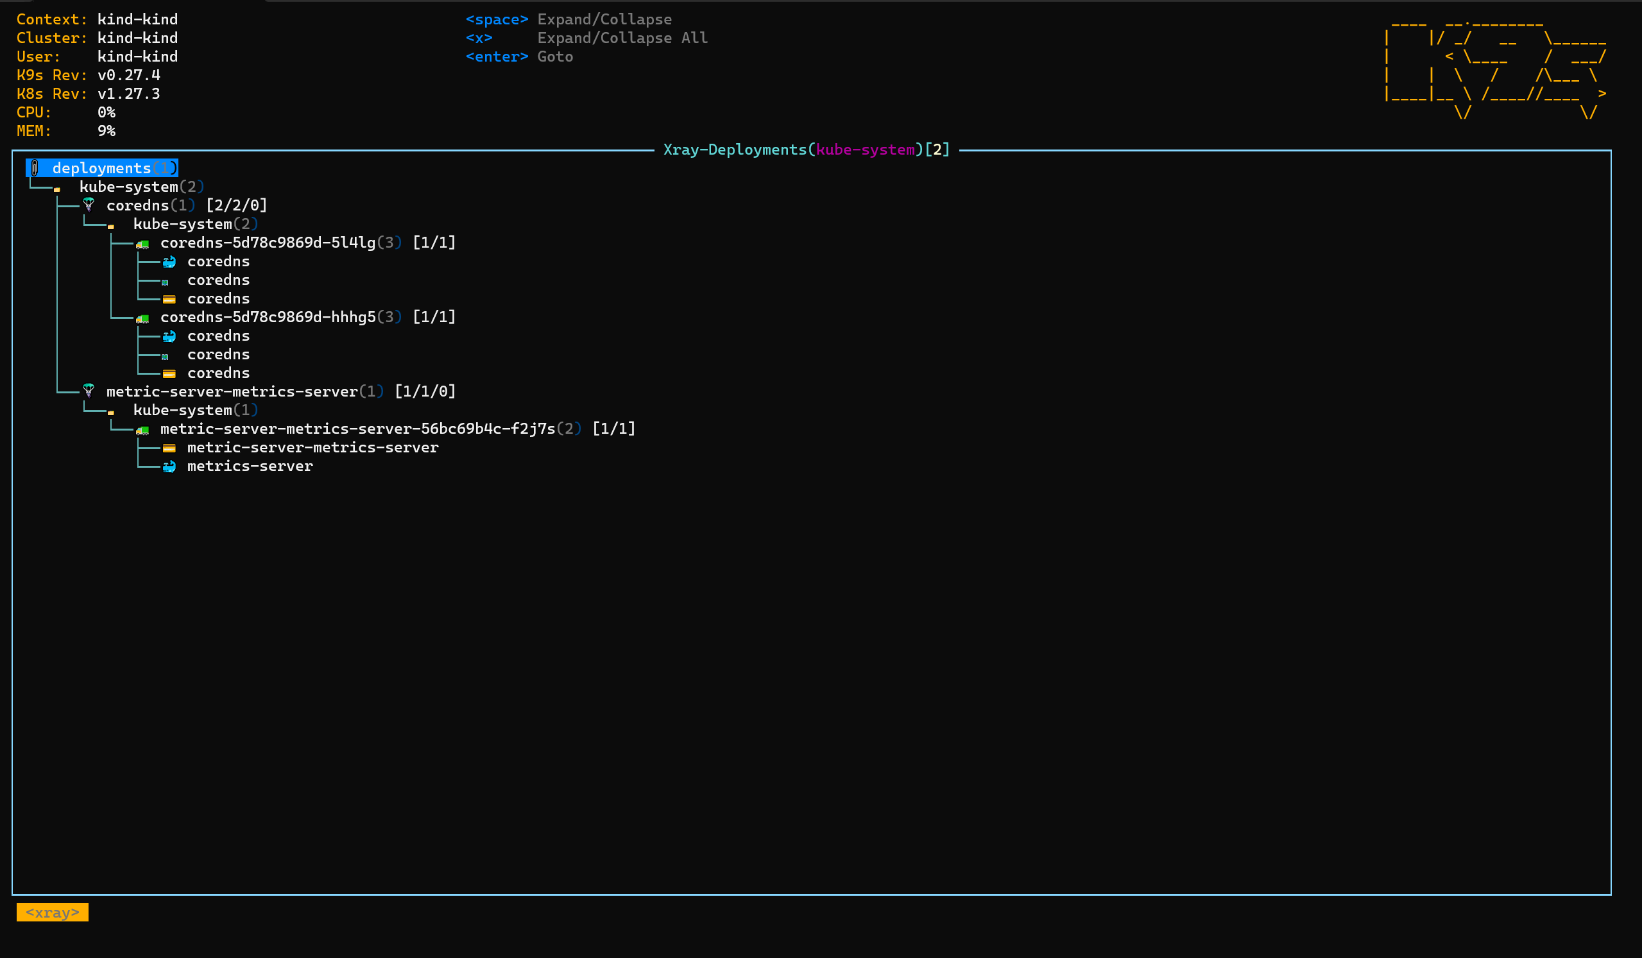Click the parachute icon beside metric-server-metrics-server deployment
Viewport: 1642px width, 958px height.
tap(89, 391)
